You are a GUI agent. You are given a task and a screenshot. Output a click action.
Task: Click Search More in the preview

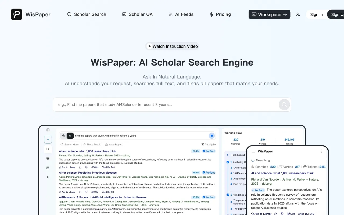[x=70, y=144]
